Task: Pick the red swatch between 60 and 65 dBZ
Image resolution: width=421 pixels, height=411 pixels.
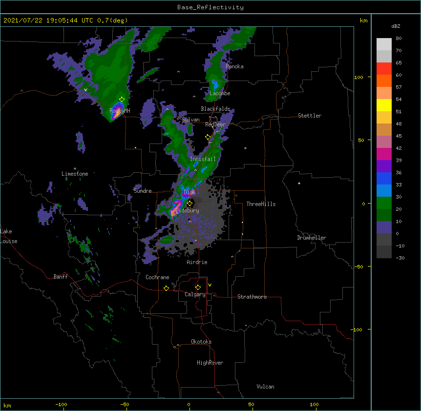Action: pyautogui.click(x=384, y=69)
